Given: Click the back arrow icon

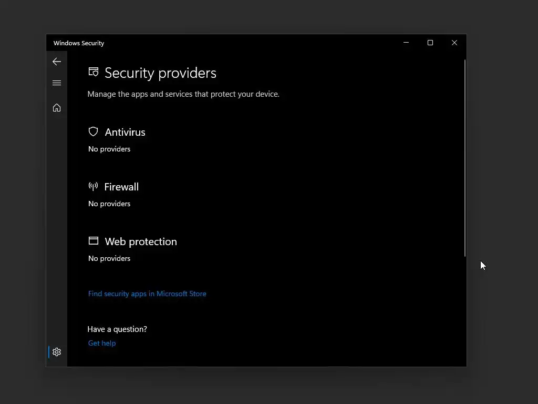Looking at the screenshot, I should pyautogui.click(x=57, y=62).
